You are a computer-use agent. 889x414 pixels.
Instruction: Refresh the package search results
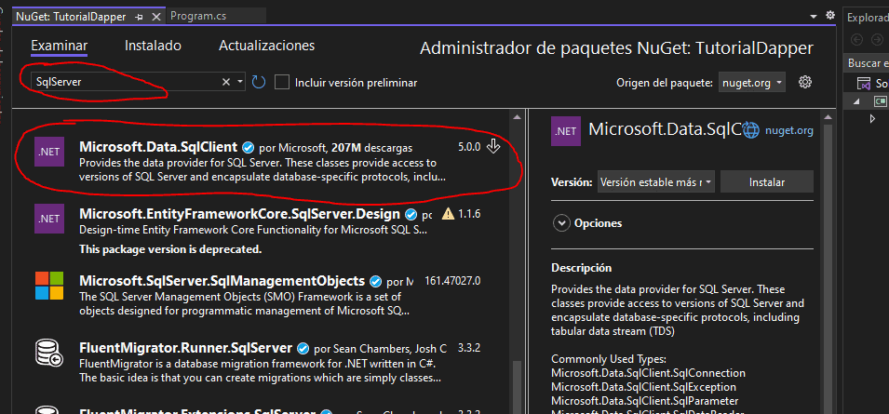(259, 83)
